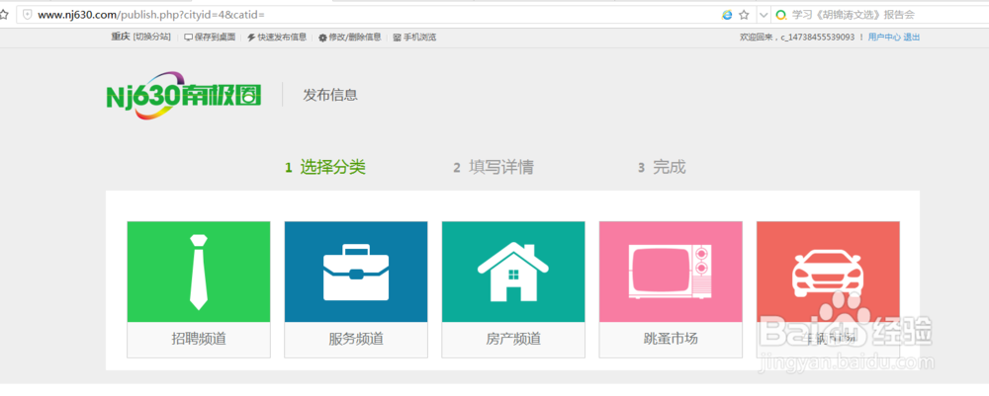The width and height of the screenshot is (989, 396).
Task: Click the monitor icon beside 保存到桌面
Action: pos(188,38)
